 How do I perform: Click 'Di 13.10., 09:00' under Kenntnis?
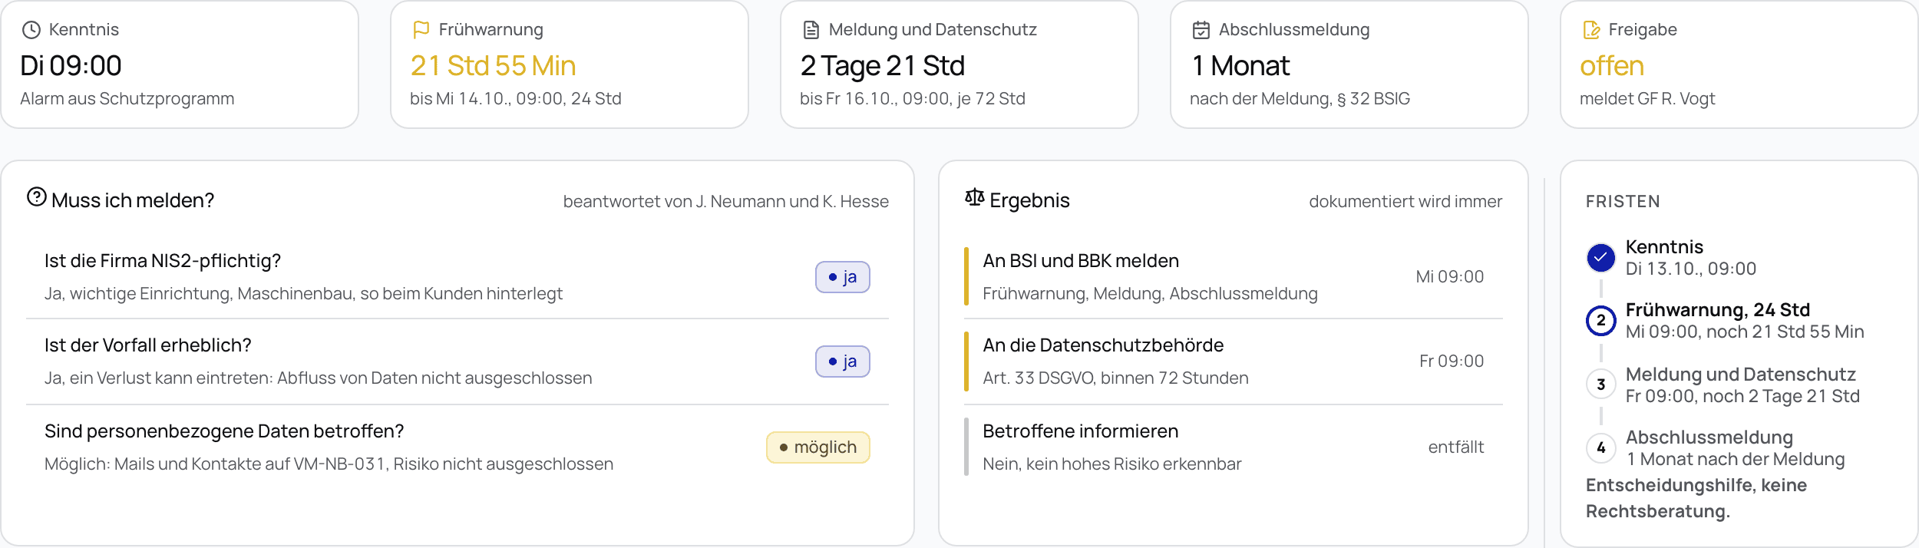pos(1691,269)
